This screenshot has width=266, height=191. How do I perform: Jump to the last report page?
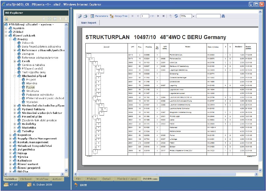click(163, 16)
